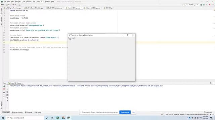The width and height of the screenshot is (215, 120).
Task: Open the TODO tool window
Action: coord(38,112)
